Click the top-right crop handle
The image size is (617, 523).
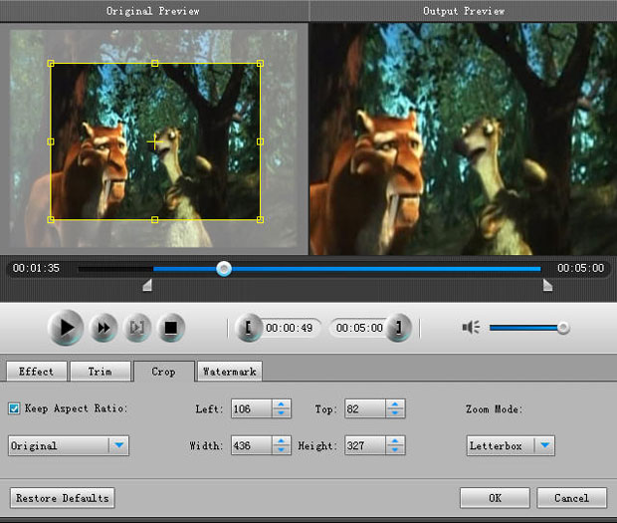pos(260,64)
